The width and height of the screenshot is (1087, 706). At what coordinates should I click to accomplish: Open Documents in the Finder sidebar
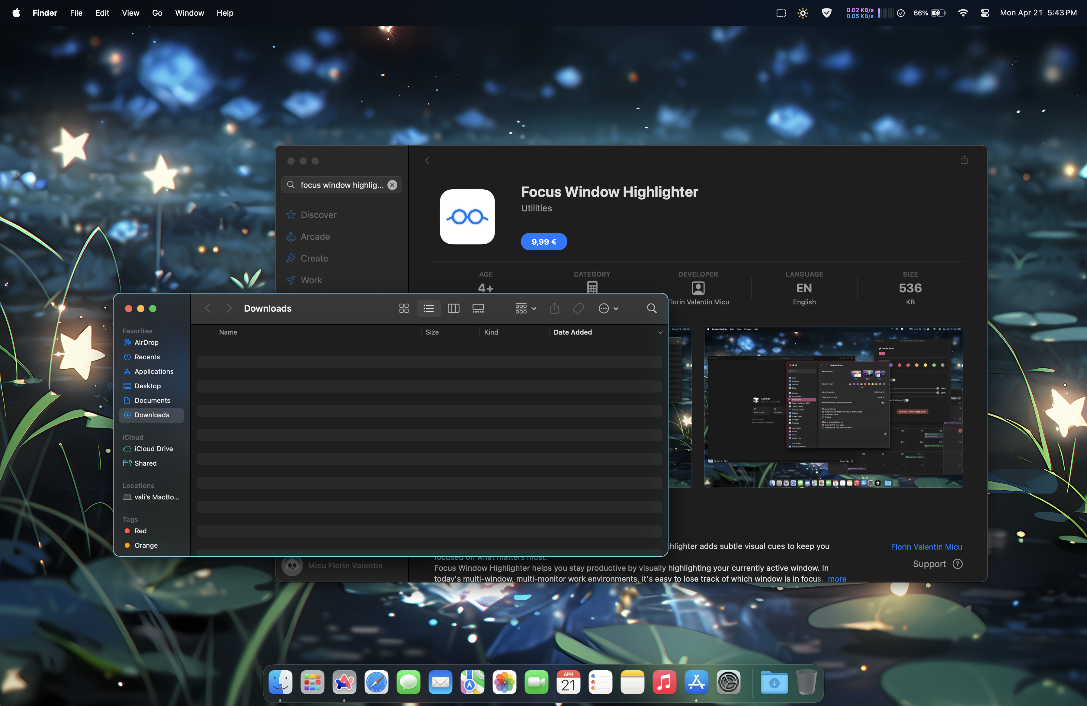[152, 400]
